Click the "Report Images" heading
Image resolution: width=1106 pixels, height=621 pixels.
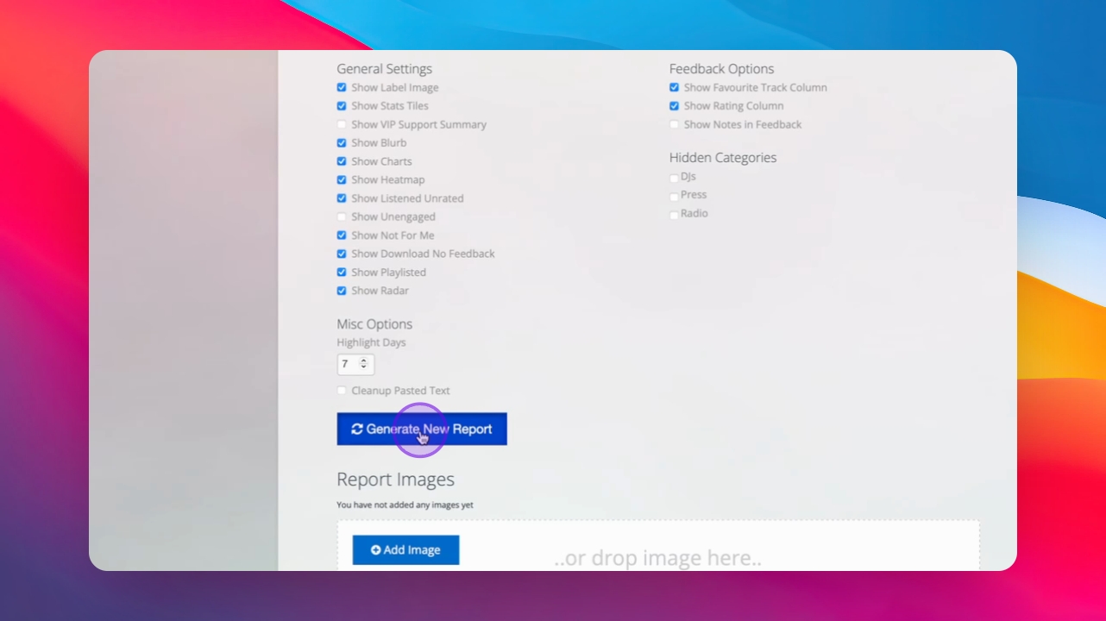coord(396,480)
